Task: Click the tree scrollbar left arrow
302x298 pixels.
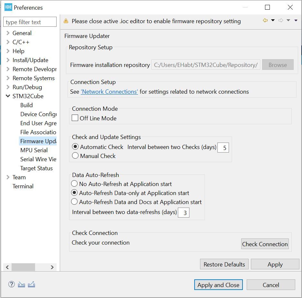Action: pyautogui.click(x=7, y=267)
